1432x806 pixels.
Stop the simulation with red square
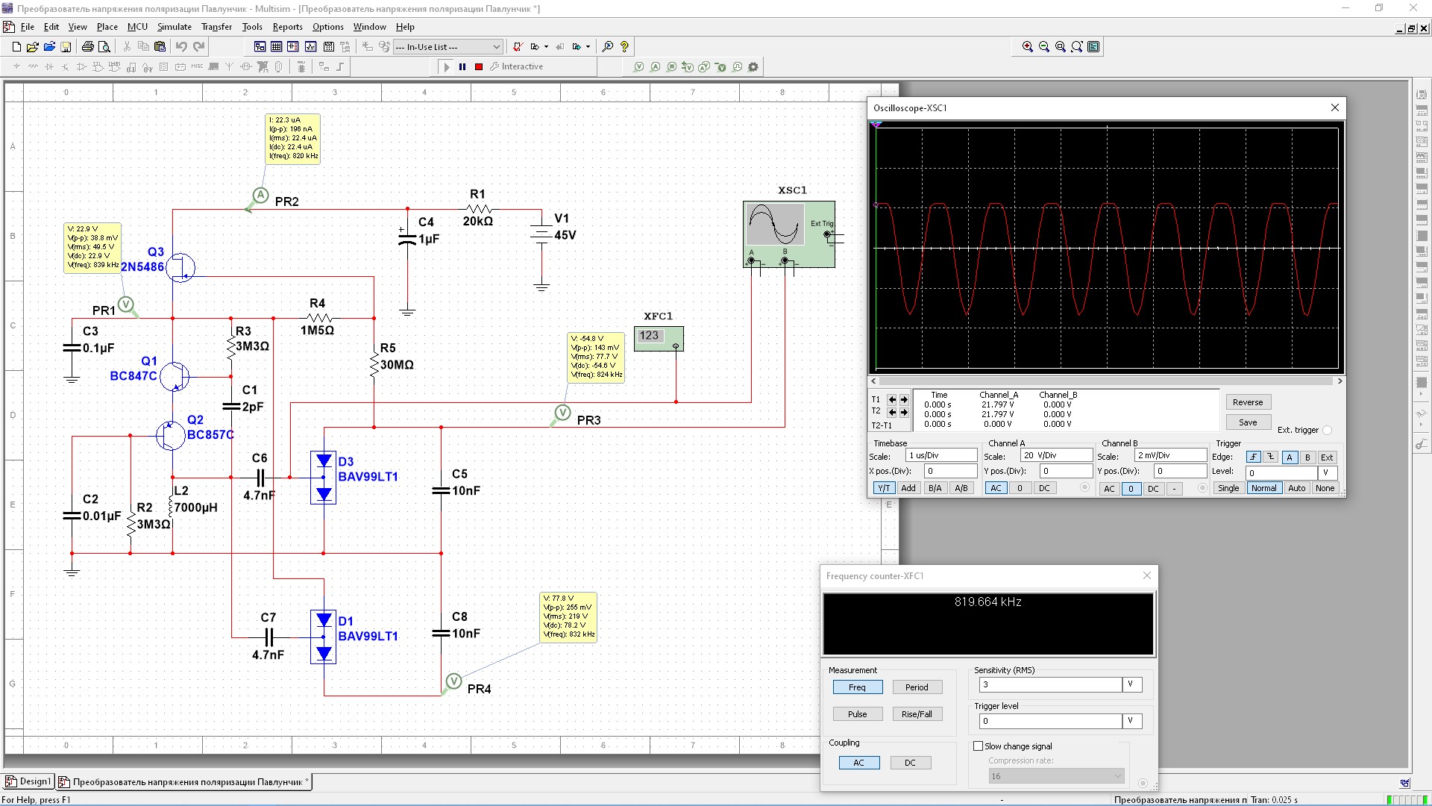click(x=479, y=67)
